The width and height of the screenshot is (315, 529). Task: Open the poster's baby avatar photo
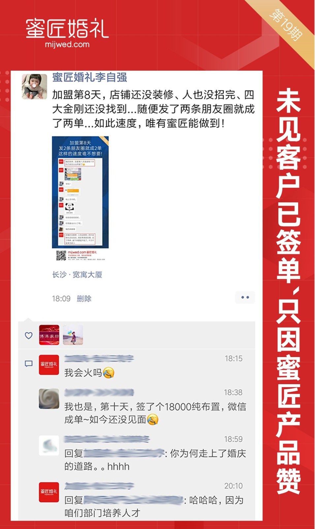point(34,87)
